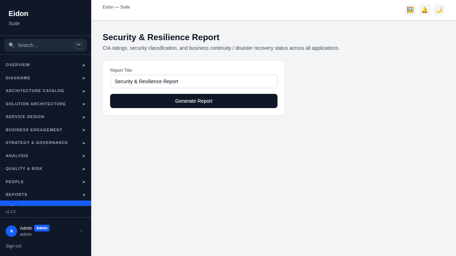The image size is (456, 256).
Task: Click the ⌘K shortcut badge
Action: pyautogui.click(x=79, y=45)
